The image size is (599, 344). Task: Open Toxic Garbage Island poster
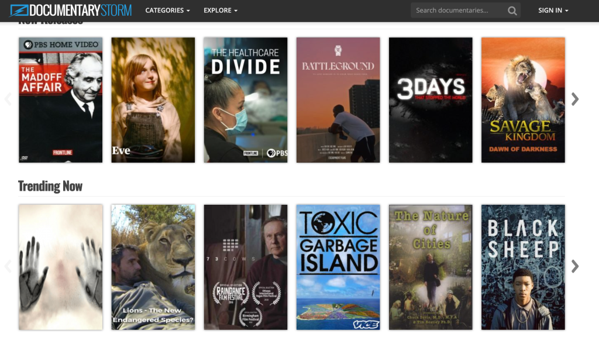(338, 267)
